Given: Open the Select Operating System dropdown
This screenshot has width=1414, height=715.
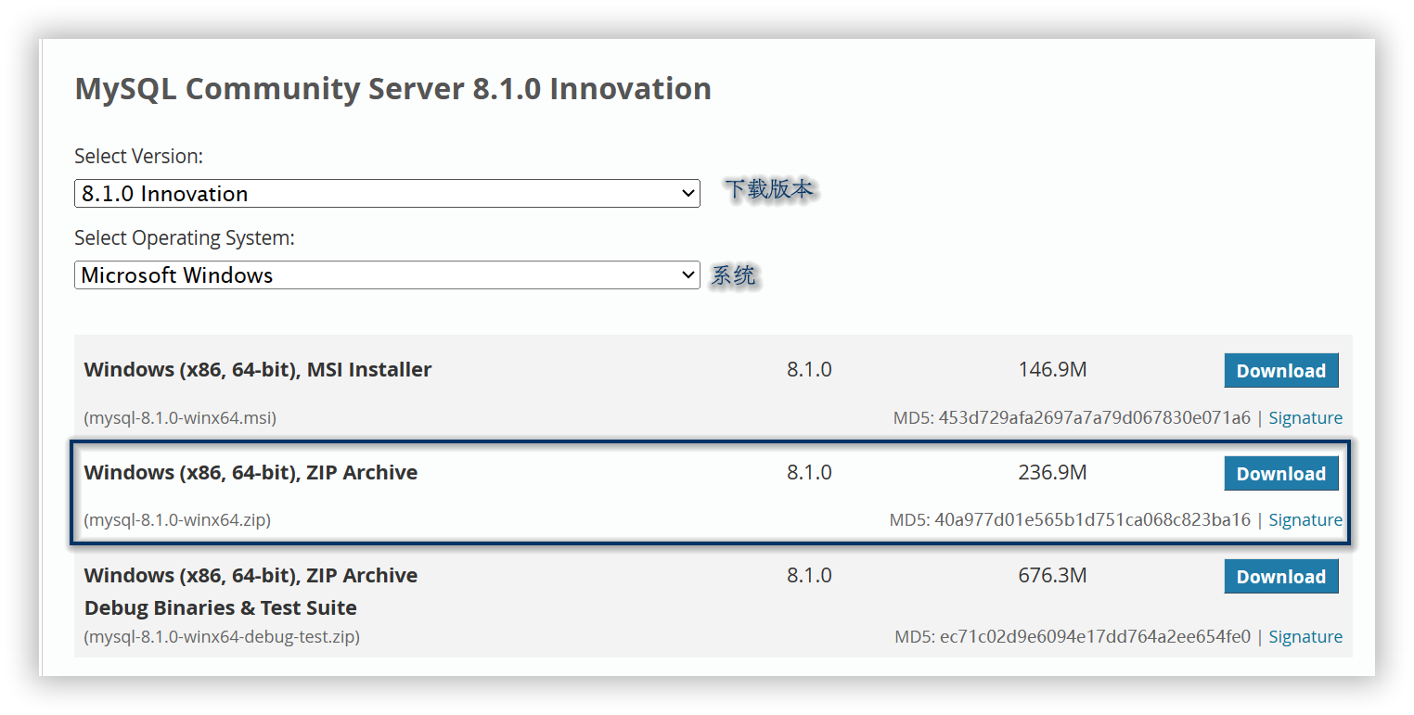Looking at the screenshot, I should coord(387,275).
